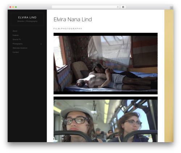This screenshot has width=181, height=153.
Task: Open the bedroom couple film still
Action: [x=106, y=64]
